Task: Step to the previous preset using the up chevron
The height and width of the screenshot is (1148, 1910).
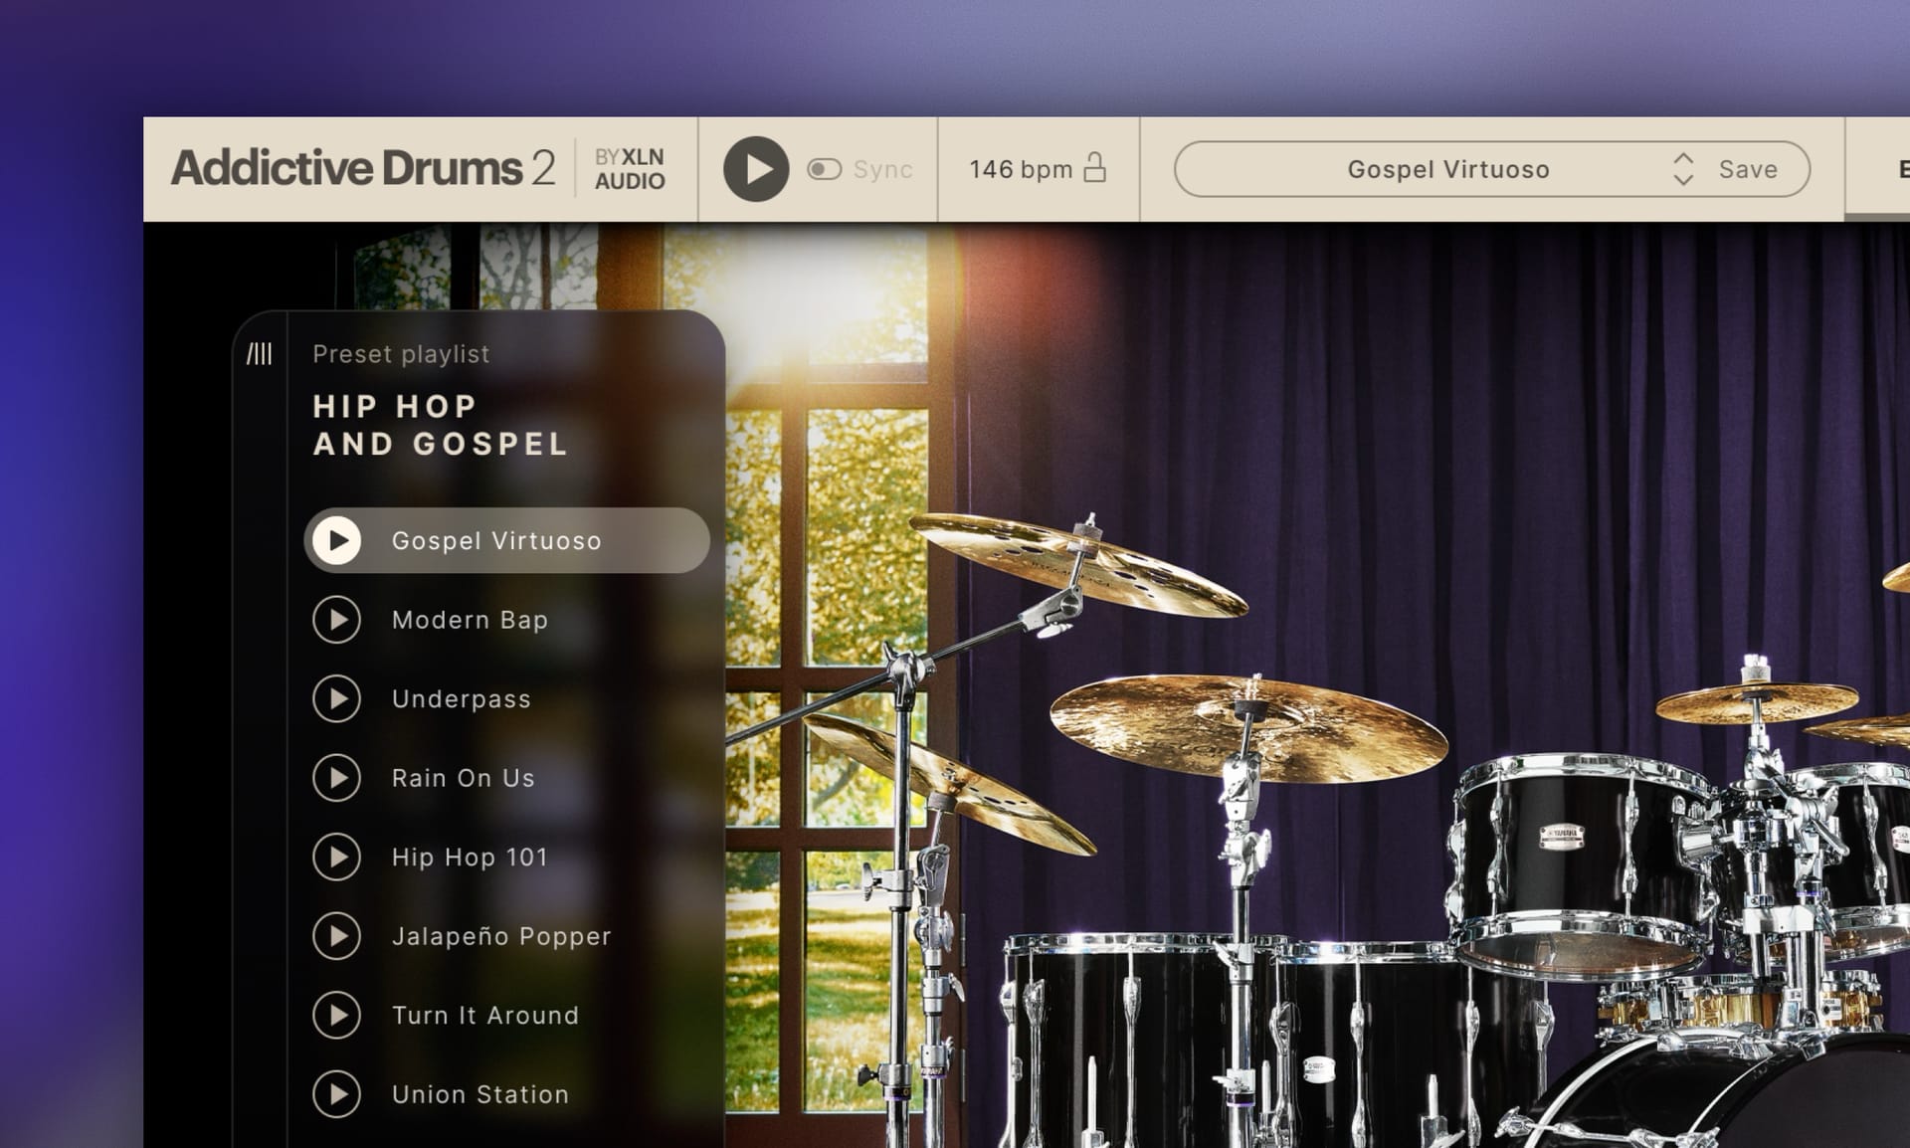Action: point(1683,157)
